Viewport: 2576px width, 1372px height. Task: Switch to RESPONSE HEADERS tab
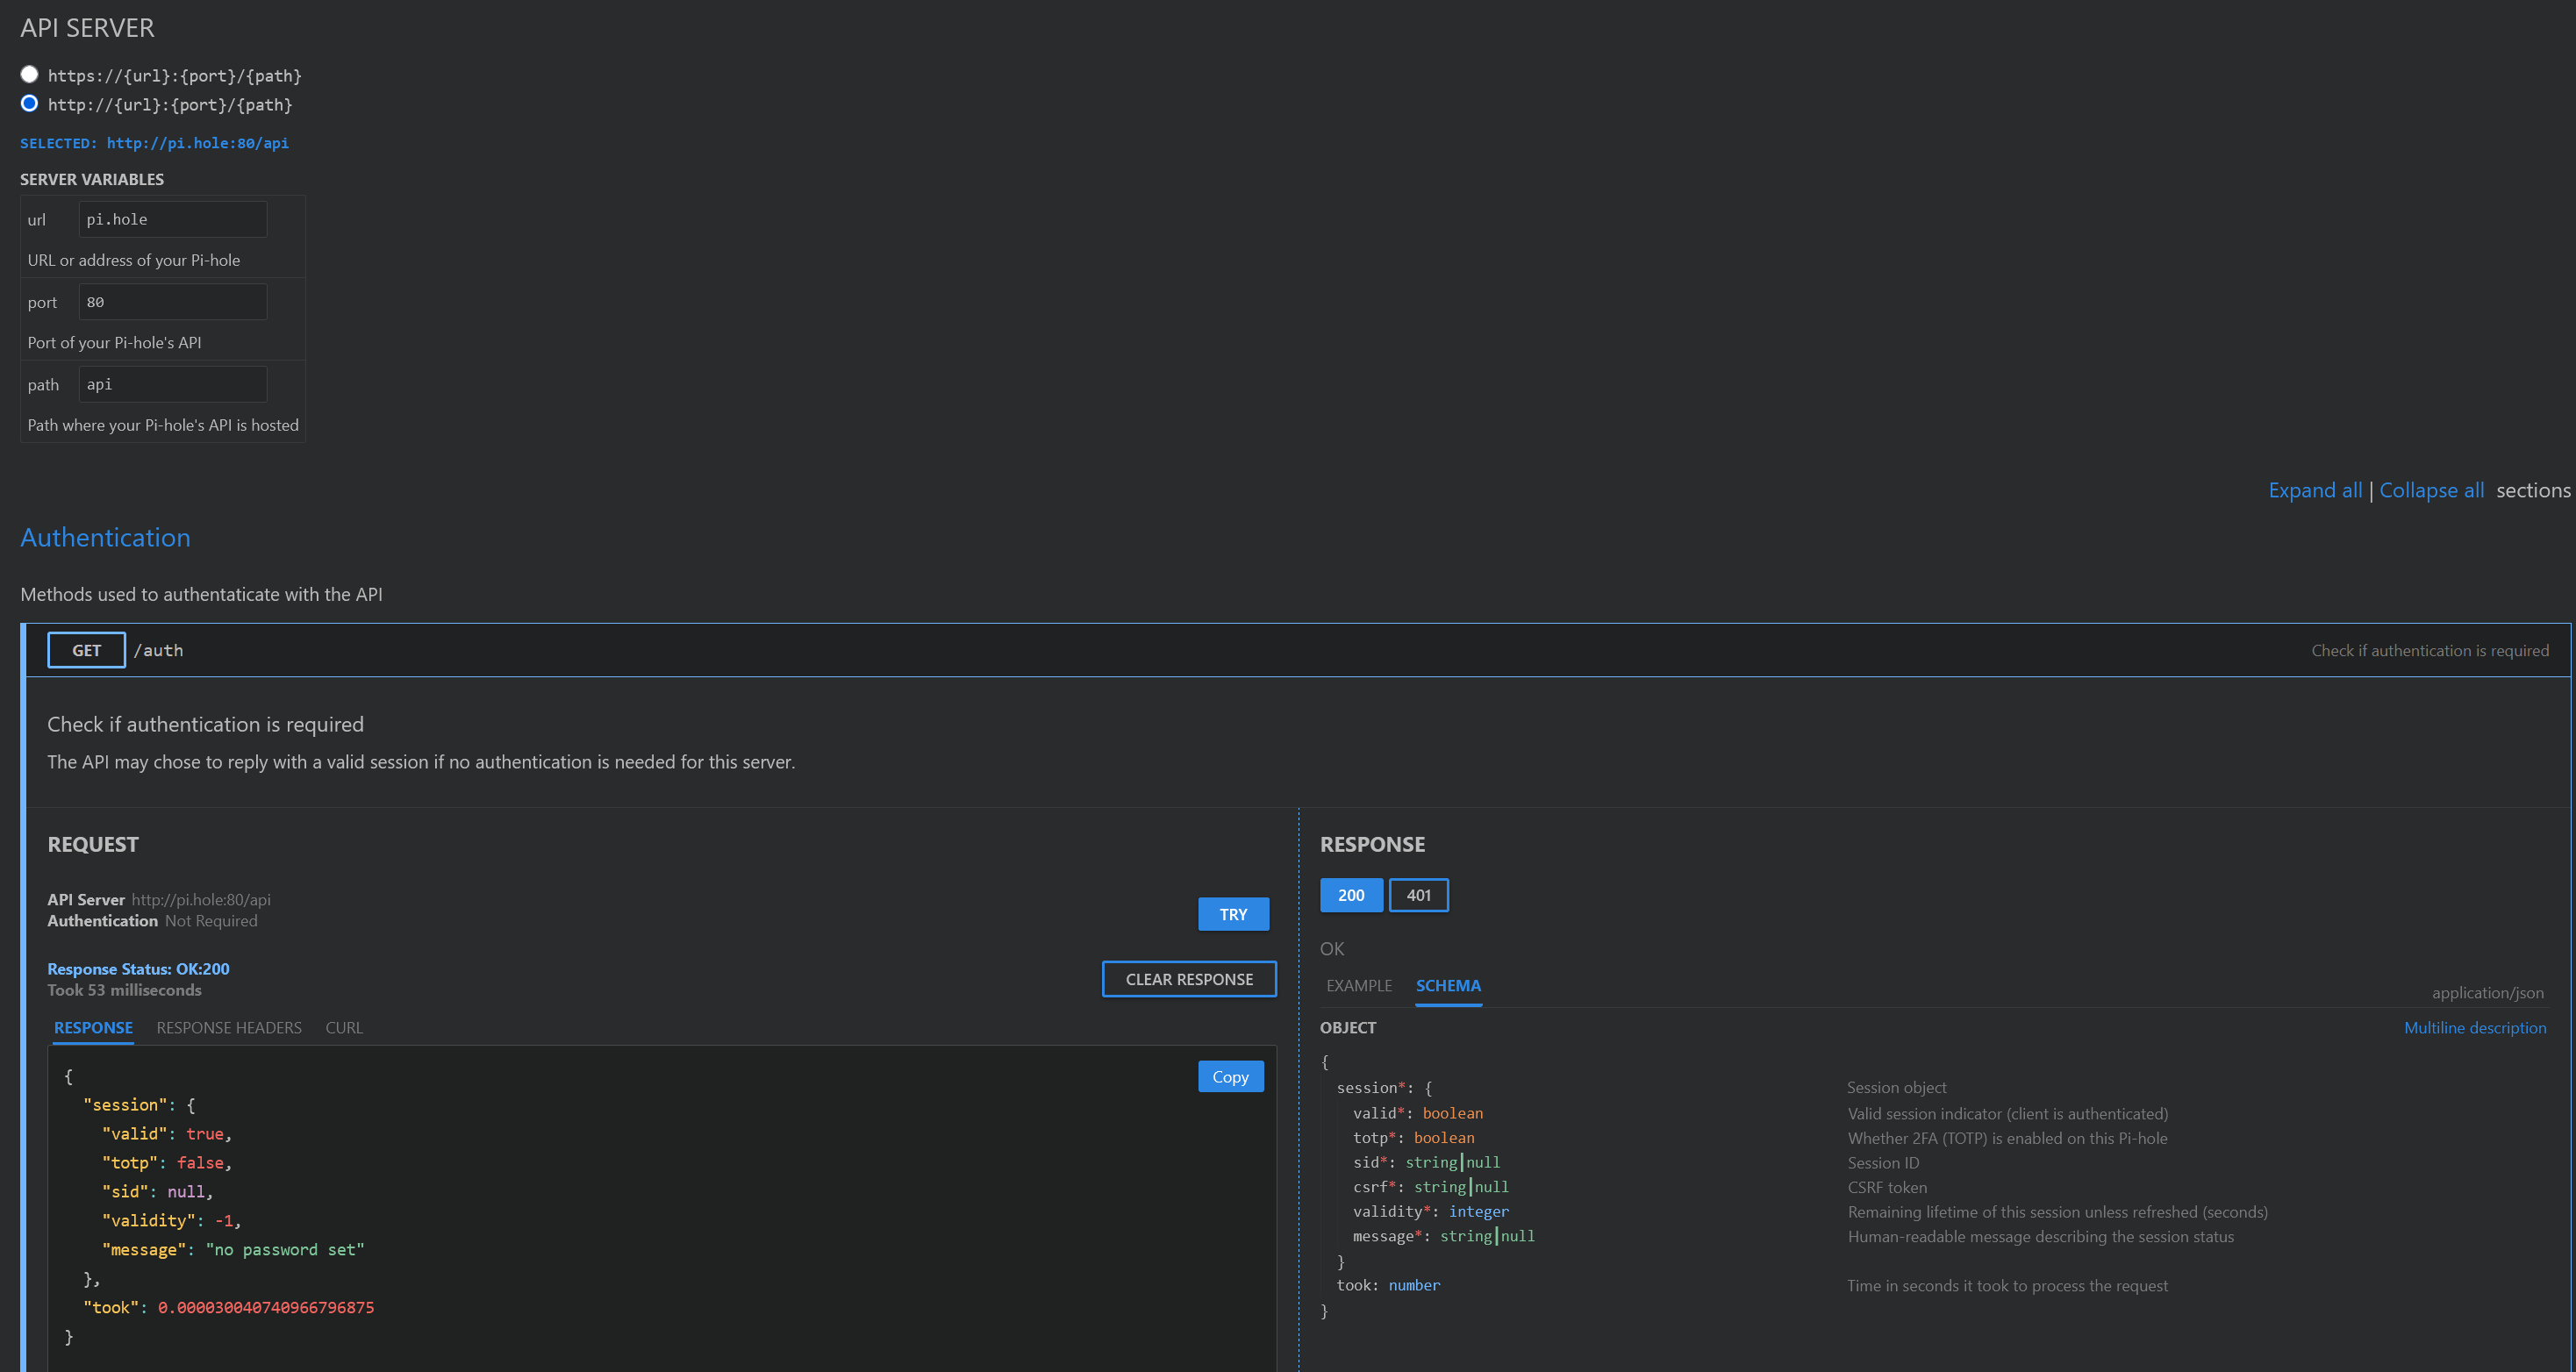(228, 1028)
